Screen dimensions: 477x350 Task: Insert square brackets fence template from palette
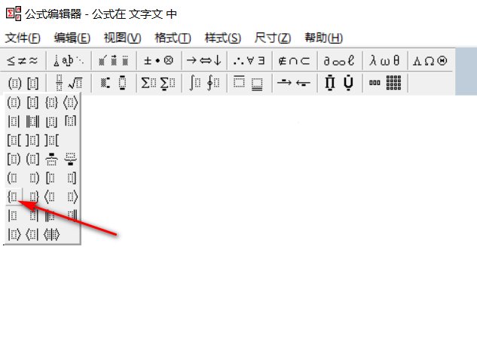pos(32,103)
